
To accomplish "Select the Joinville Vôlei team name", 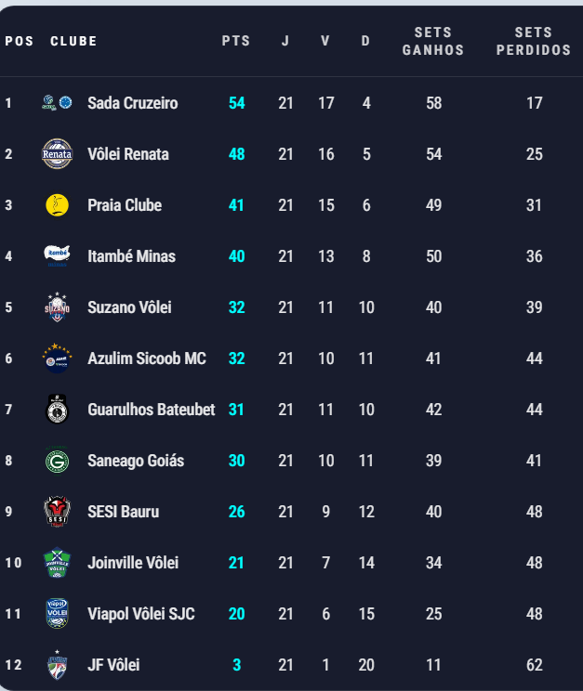I will tap(133, 563).
